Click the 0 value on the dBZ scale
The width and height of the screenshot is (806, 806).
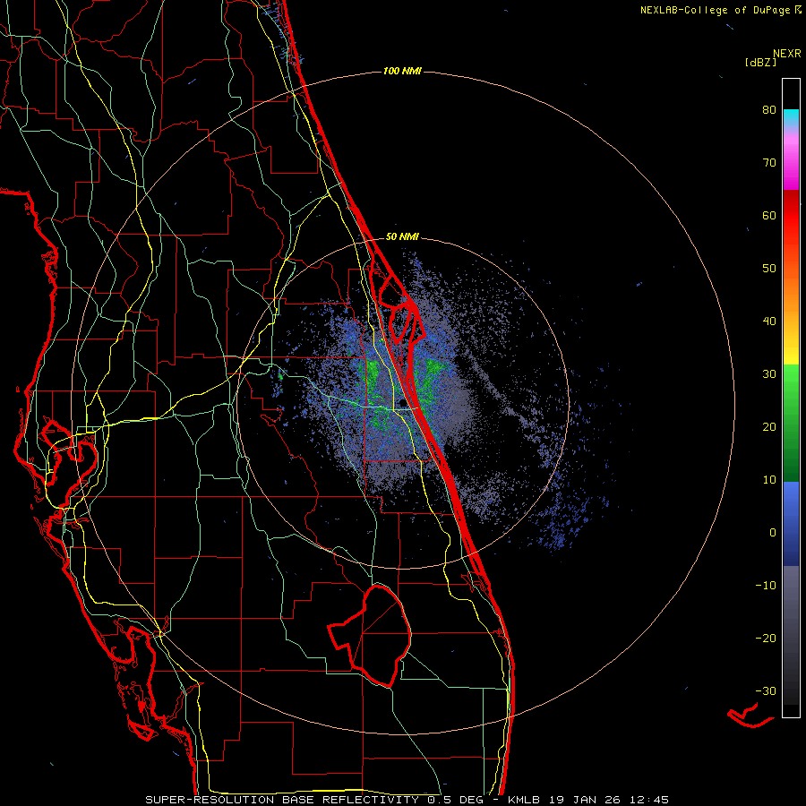(773, 533)
